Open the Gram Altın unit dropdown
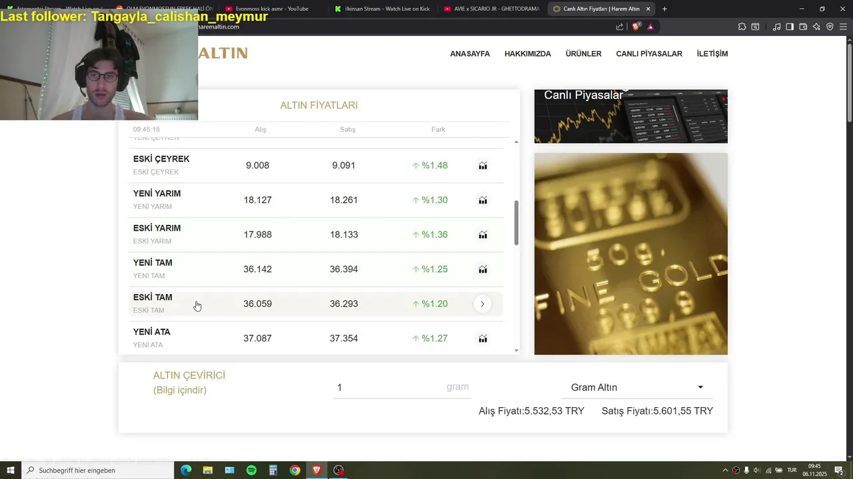The image size is (853, 479). [x=637, y=387]
